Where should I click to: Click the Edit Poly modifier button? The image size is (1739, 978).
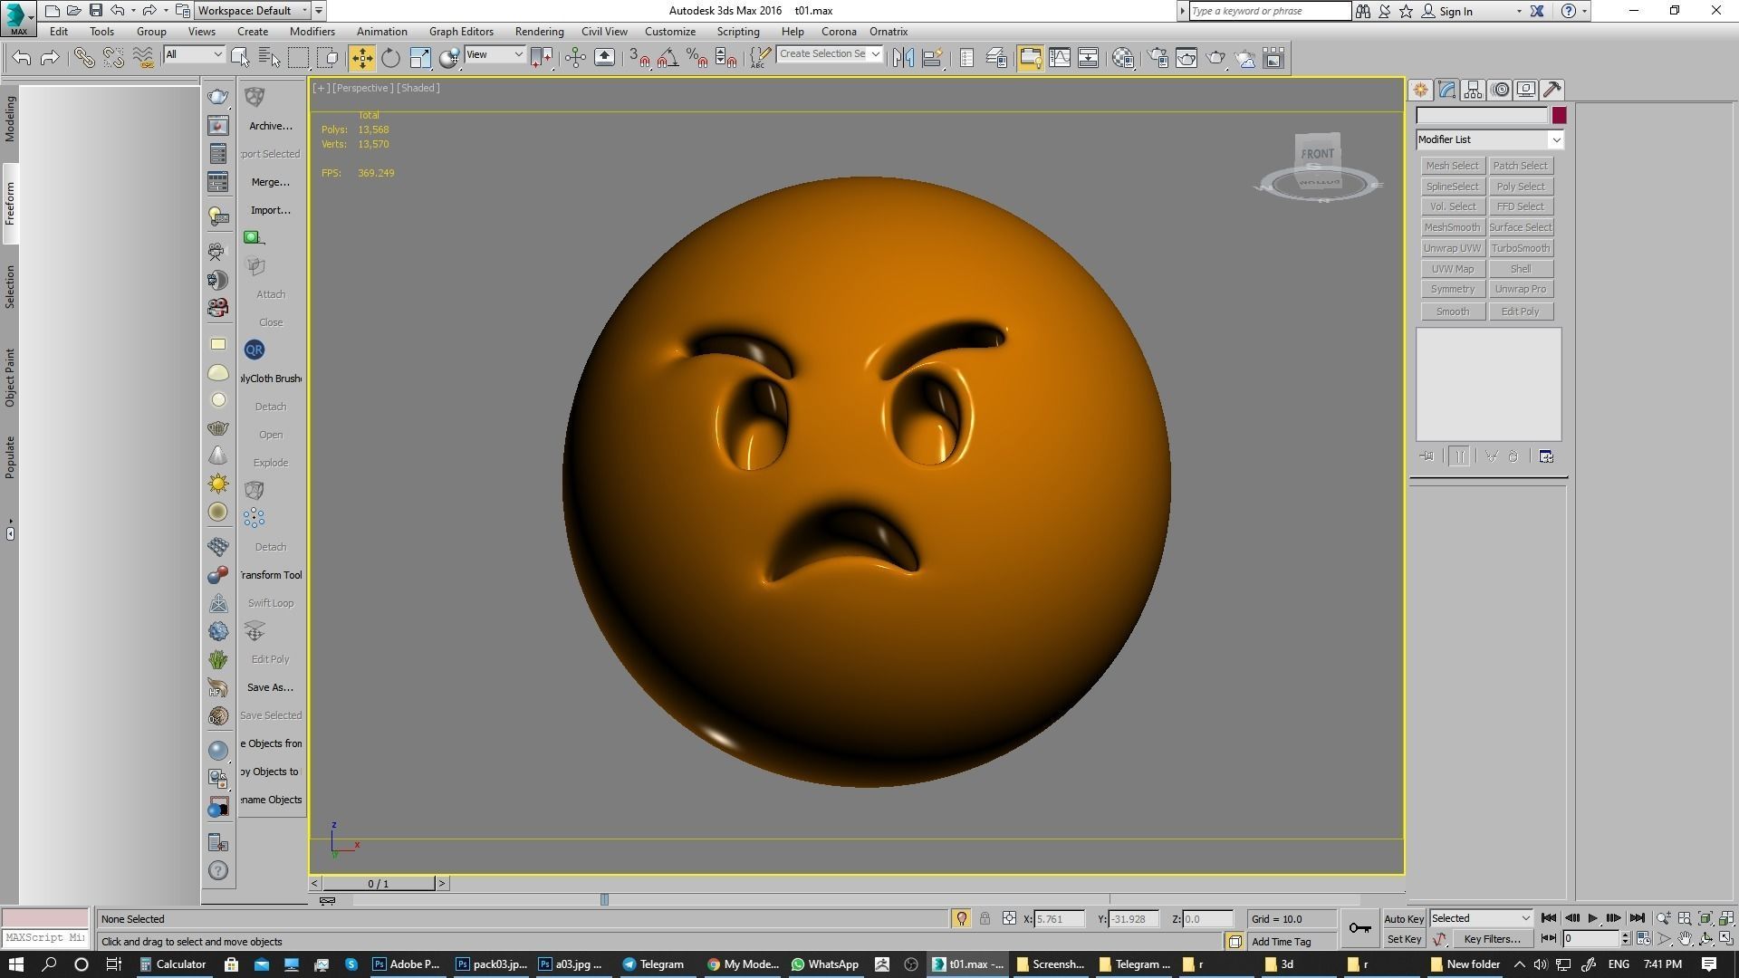click(1520, 312)
